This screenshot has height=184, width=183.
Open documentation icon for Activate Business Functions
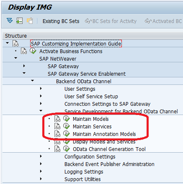click(x=24, y=51)
